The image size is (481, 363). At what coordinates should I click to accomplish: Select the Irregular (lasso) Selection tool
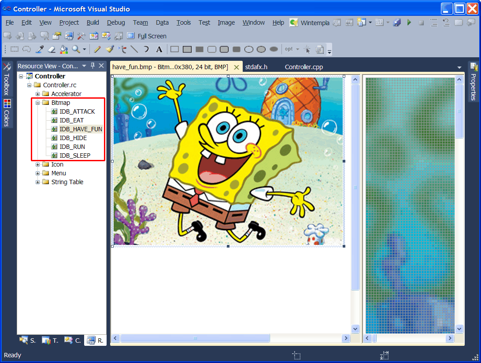27,49
